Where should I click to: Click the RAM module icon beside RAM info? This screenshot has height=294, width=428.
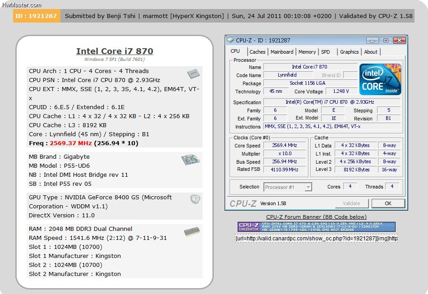pos(192,232)
